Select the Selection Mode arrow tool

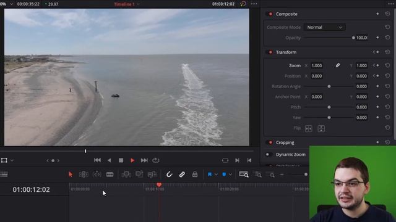[71, 174]
